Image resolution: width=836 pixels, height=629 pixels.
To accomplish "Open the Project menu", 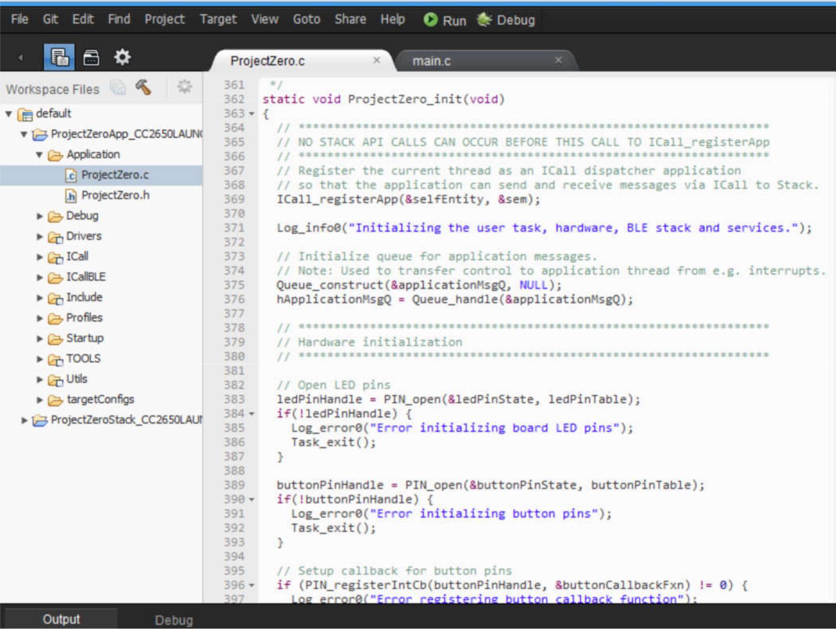I will click(x=164, y=19).
